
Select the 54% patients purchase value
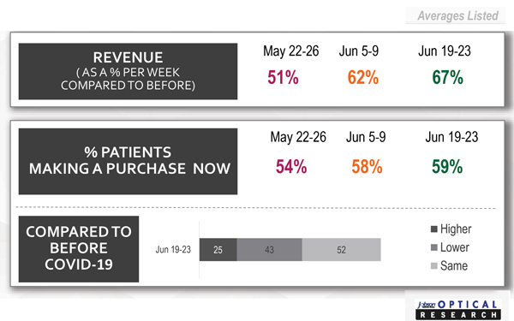(291, 166)
